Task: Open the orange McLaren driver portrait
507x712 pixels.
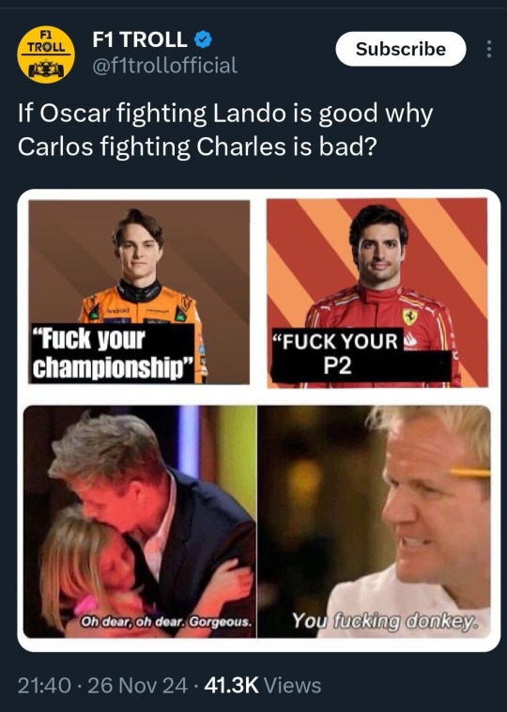Action: click(139, 292)
